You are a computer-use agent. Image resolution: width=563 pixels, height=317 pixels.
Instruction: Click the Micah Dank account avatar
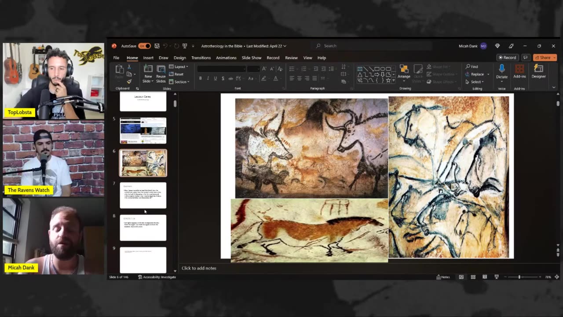pos(483,46)
